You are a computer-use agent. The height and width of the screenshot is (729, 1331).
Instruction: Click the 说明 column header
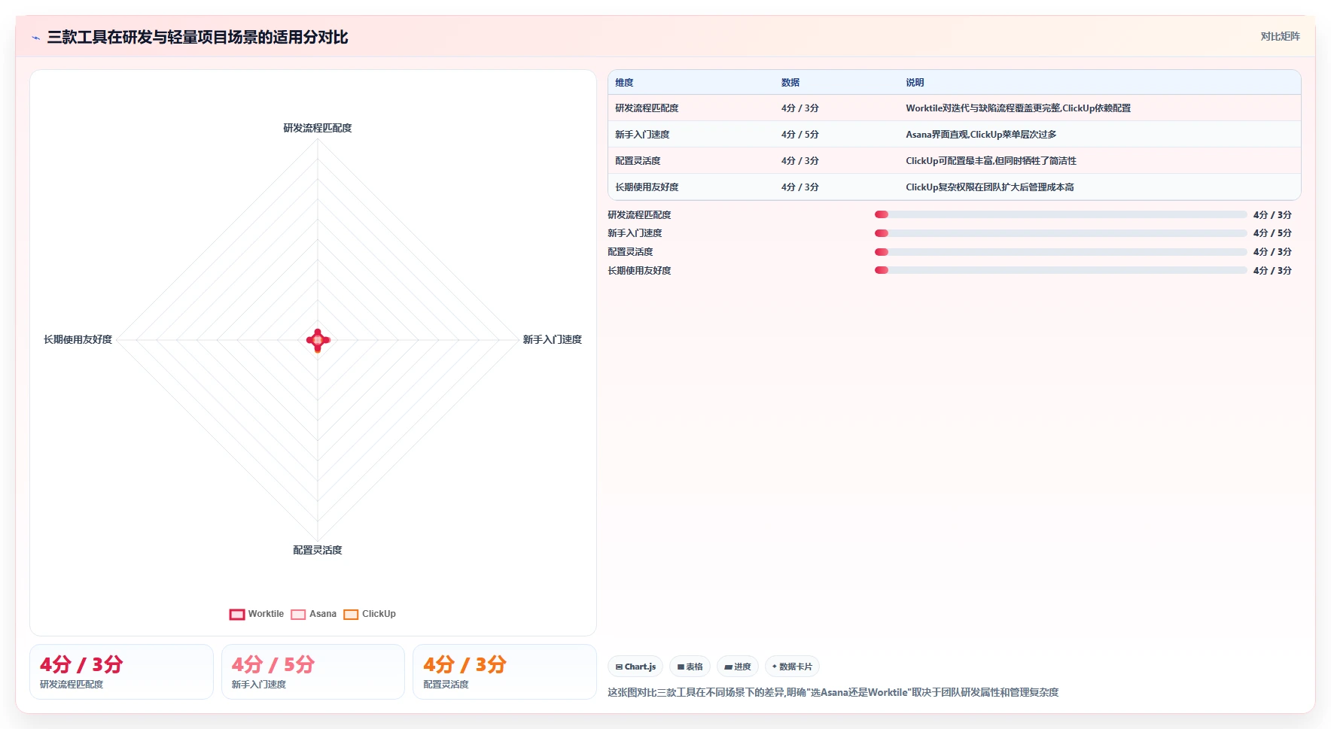pos(915,83)
